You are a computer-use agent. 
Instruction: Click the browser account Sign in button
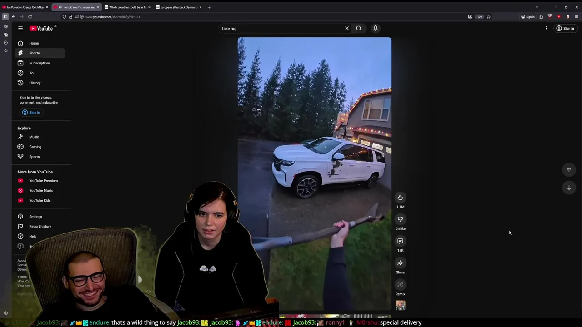(528, 17)
